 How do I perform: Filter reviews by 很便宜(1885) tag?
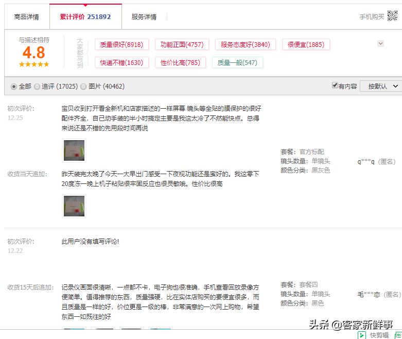pos(306,45)
